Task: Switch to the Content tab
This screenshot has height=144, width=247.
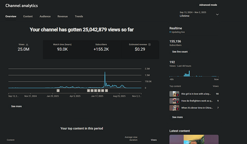Action: point(28,16)
